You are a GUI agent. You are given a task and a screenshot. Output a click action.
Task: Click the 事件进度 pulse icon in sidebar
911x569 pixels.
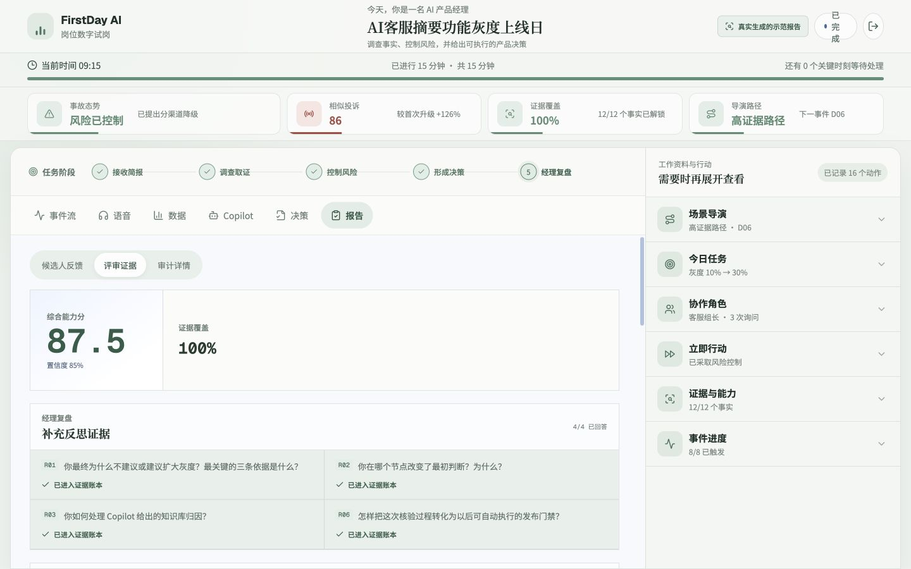[x=670, y=444]
